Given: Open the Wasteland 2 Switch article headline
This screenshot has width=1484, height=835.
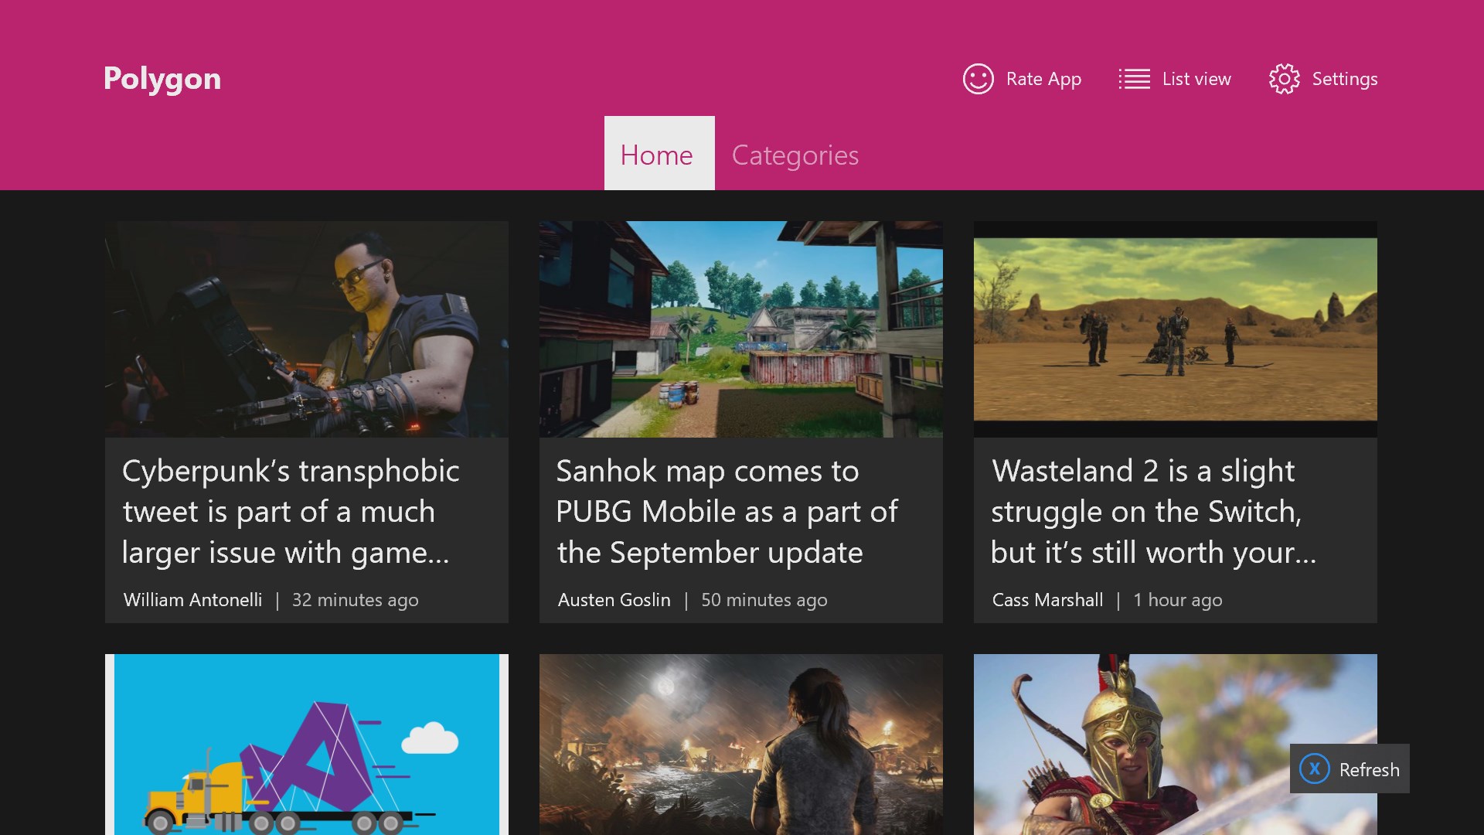Looking at the screenshot, I should [1153, 512].
